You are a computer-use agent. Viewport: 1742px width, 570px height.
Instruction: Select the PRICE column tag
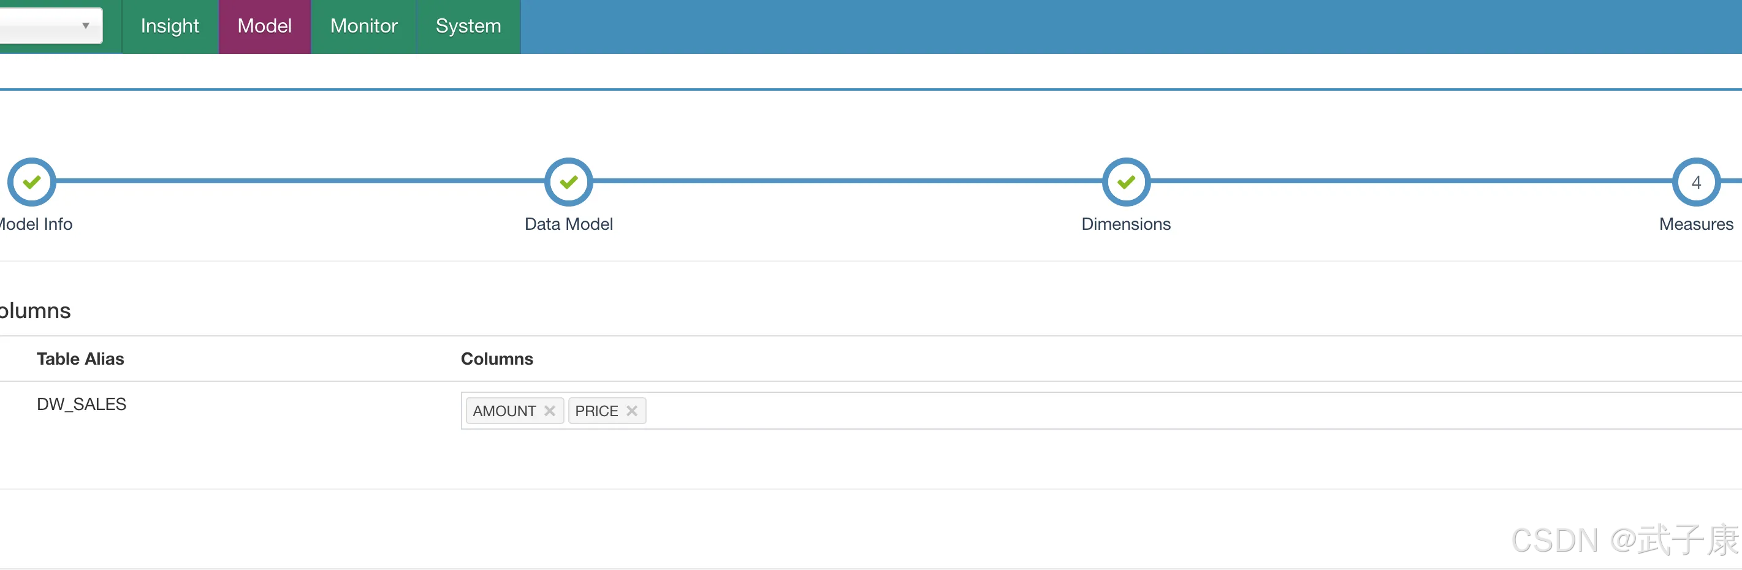[x=607, y=411]
